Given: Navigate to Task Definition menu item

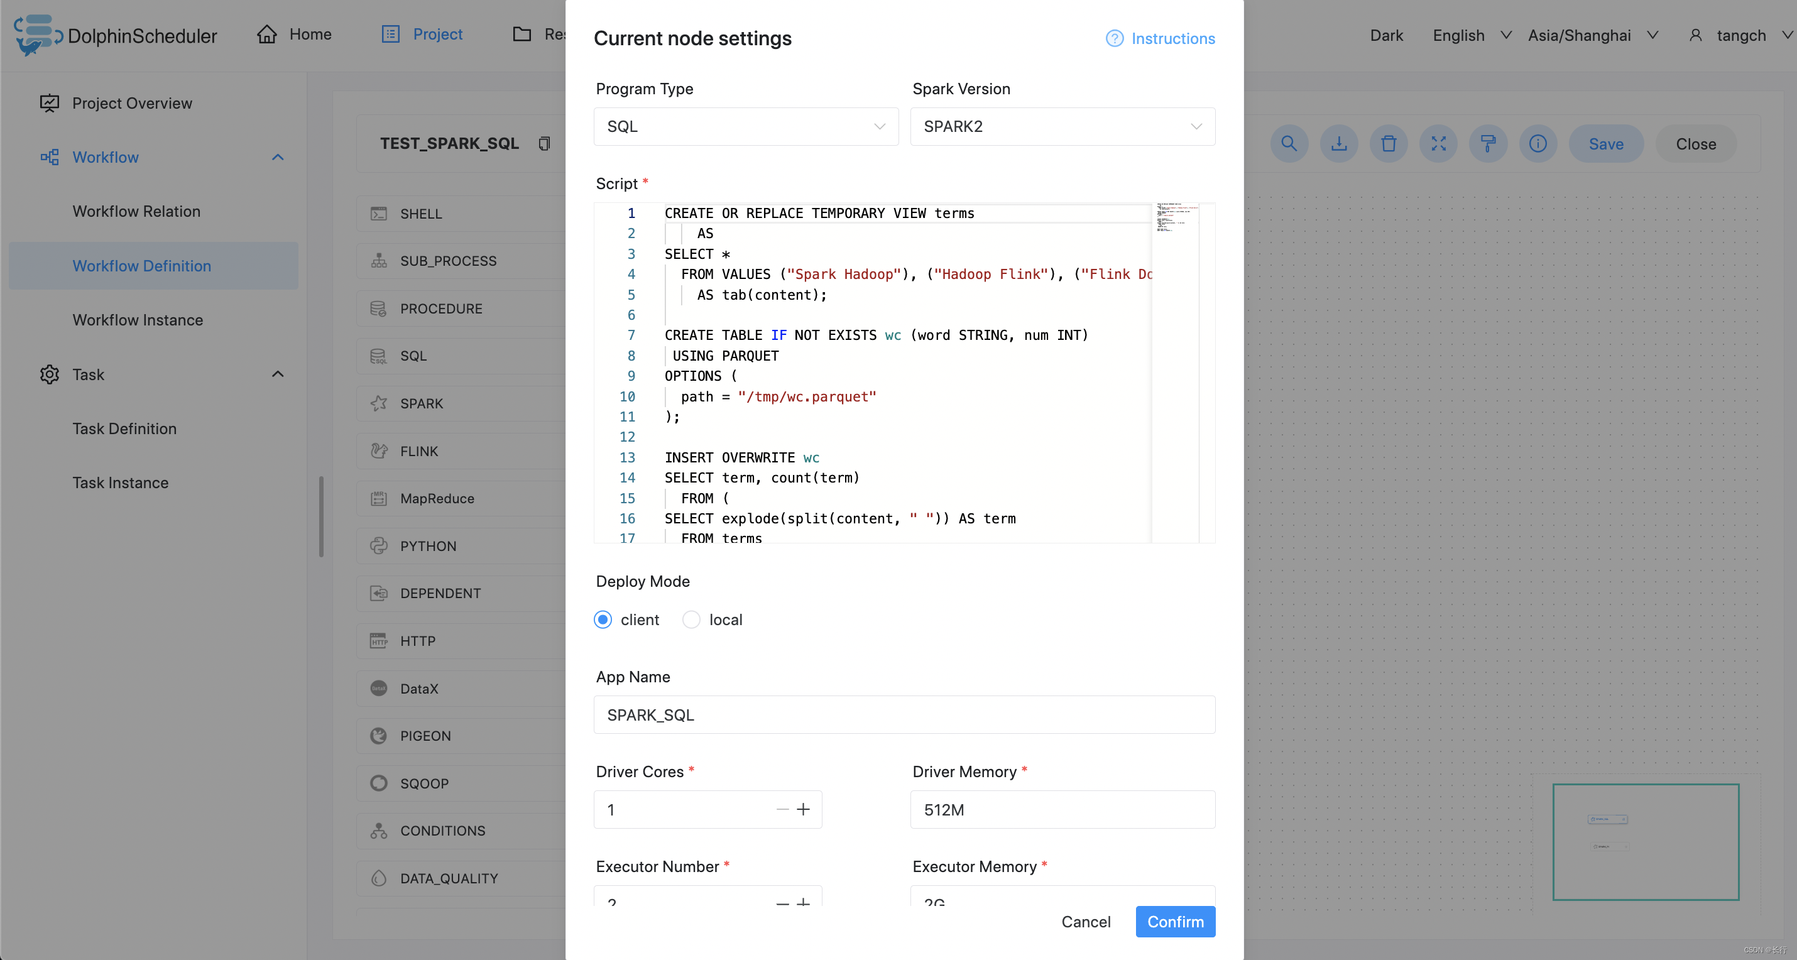Looking at the screenshot, I should pyautogui.click(x=124, y=428).
